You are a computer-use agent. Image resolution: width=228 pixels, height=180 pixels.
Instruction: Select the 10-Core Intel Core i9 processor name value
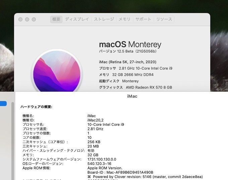106,124
